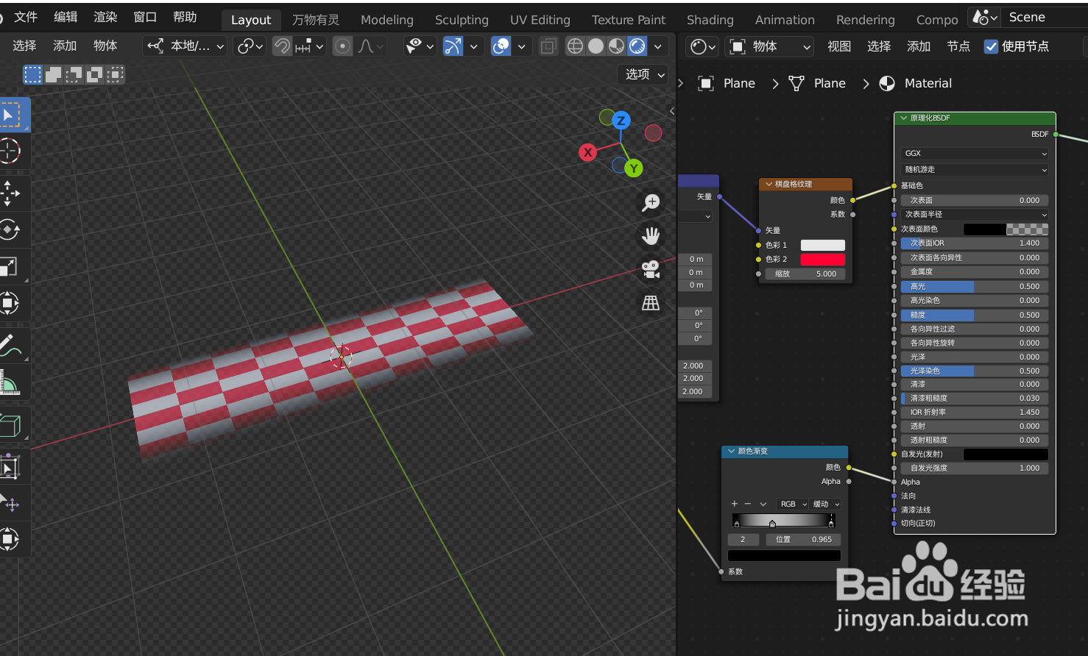Toggle viewport gizmos display
The height and width of the screenshot is (656, 1088).
[453, 46]
